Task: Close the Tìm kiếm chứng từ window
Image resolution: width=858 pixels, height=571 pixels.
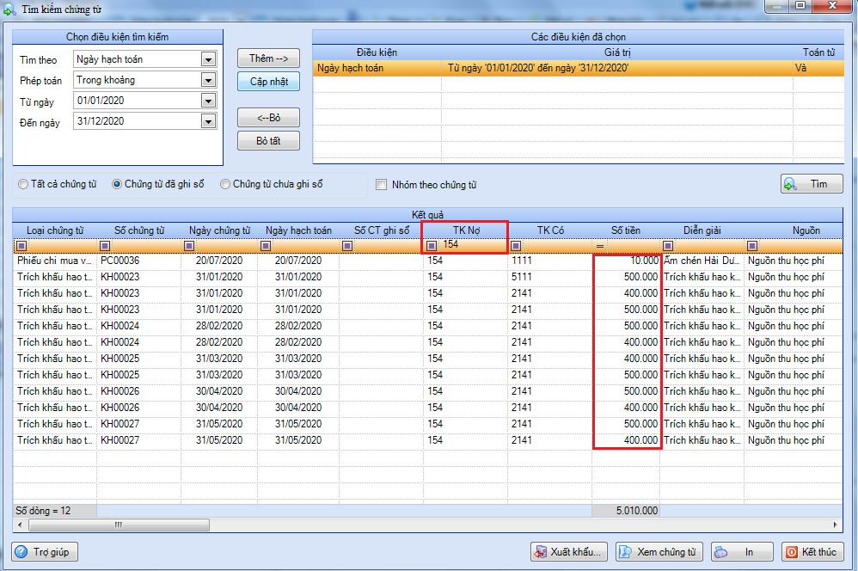Action: (x=832, y=6)
